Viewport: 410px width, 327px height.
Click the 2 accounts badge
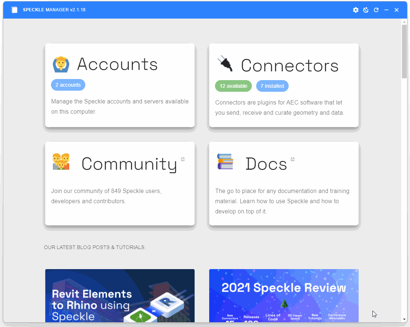pos(68,85)
